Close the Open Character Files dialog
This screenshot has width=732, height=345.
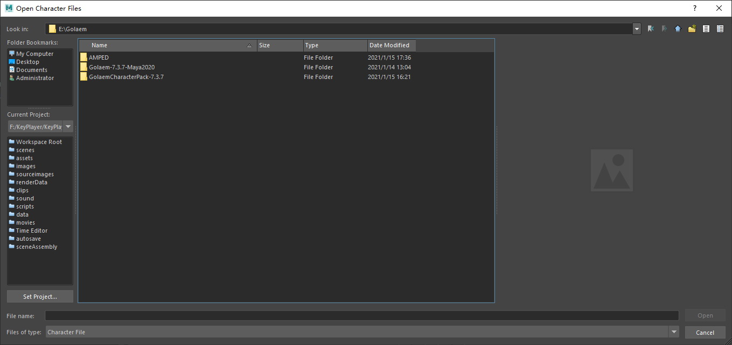coord(720,8)
